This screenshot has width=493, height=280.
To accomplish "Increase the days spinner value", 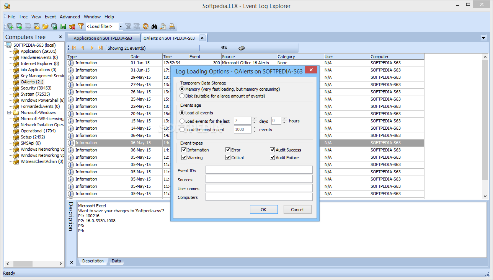I will click(254, 119).
